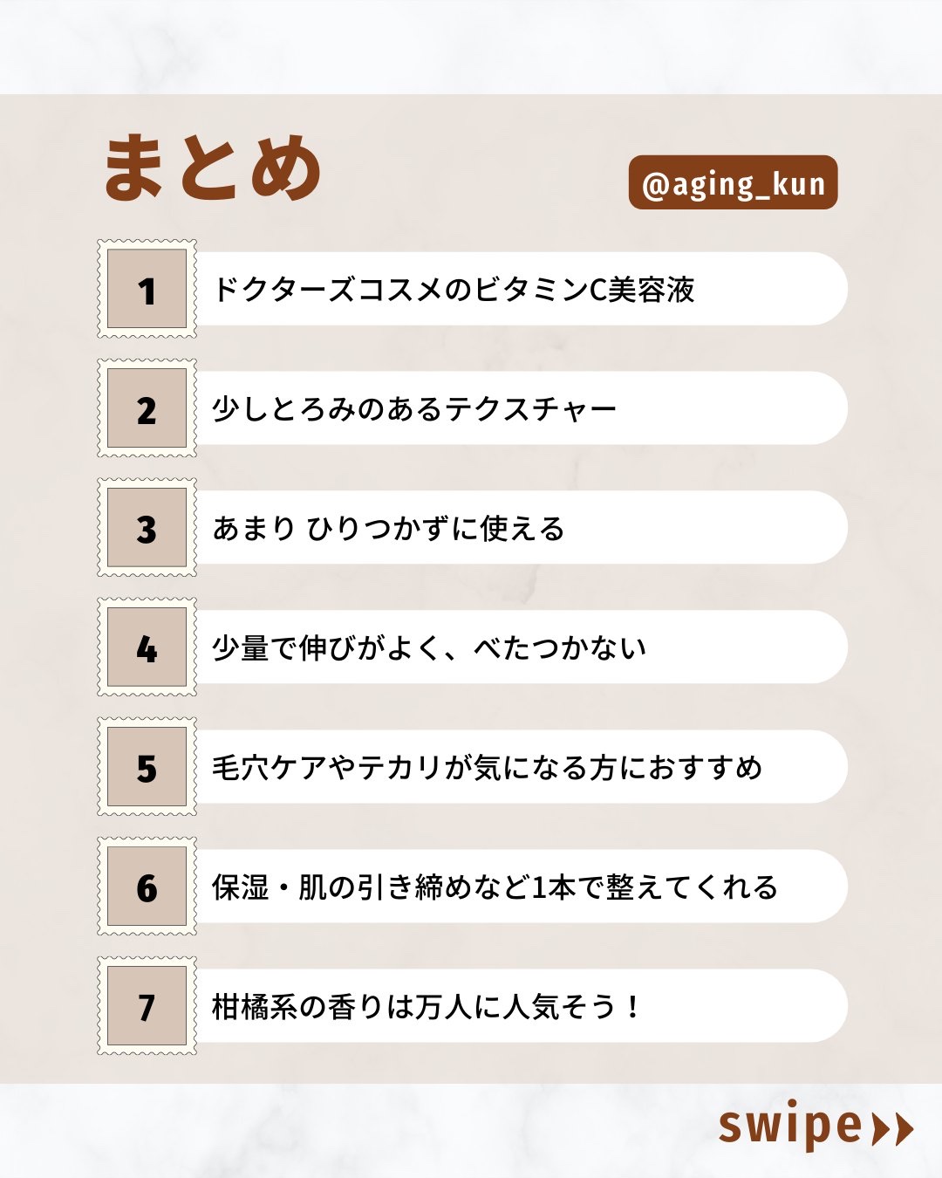Click the 少しとろみのあるテクスチャー row
This screenshot has height=1178, width=942.
[520, 408]
